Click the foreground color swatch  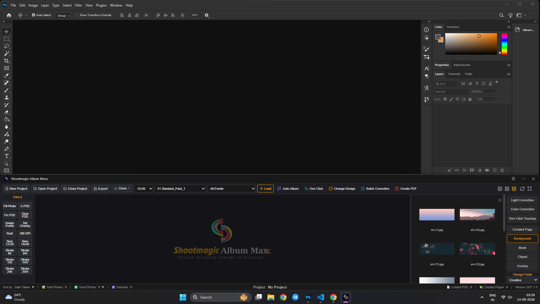(438, 37)
